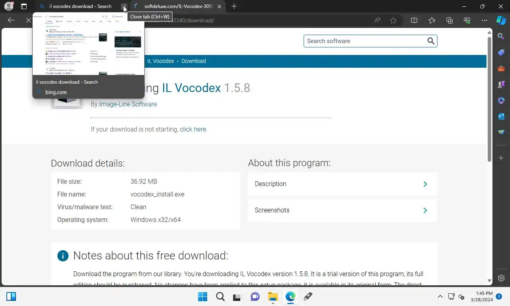Expand the Description section
This screenshot has height=306, width=510.
click(x=342, y=184)
